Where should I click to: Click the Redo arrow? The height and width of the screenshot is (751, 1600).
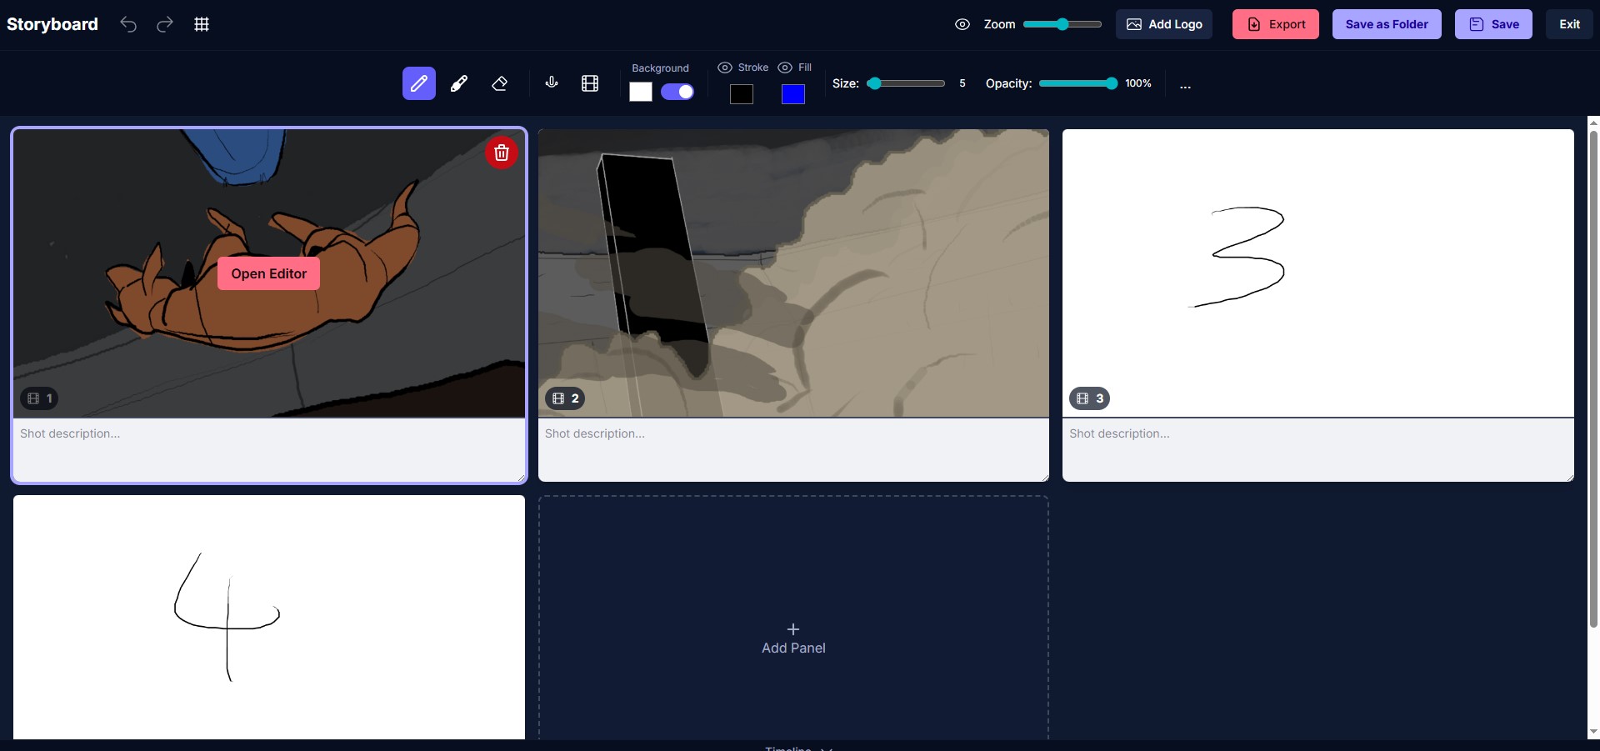[165, 24]
